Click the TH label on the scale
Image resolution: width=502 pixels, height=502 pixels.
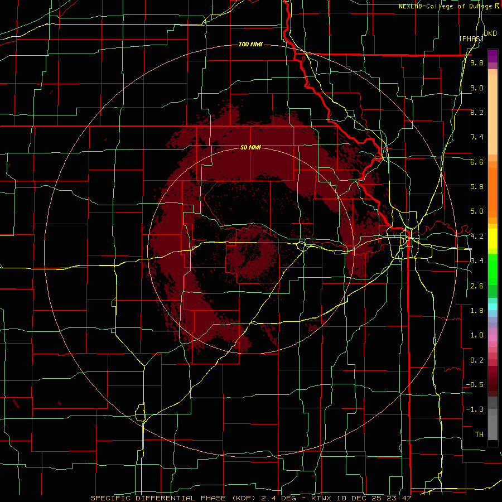coord(479,435)
